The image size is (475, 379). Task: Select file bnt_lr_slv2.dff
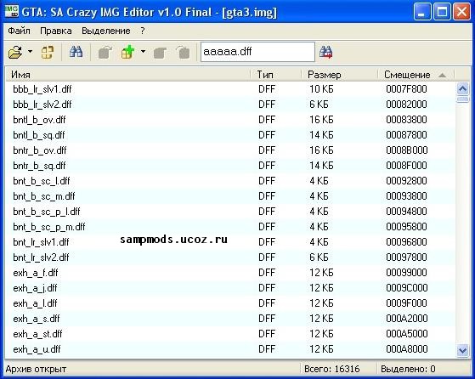41,257
